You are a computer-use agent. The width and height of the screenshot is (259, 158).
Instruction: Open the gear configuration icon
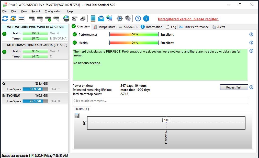(120, 18)
